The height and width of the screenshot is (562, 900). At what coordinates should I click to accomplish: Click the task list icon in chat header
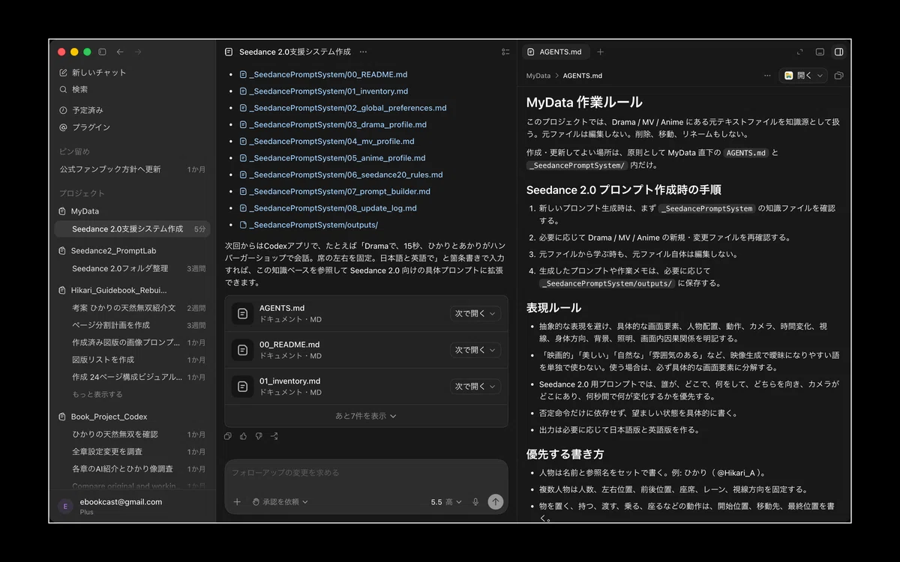point(505,52)
